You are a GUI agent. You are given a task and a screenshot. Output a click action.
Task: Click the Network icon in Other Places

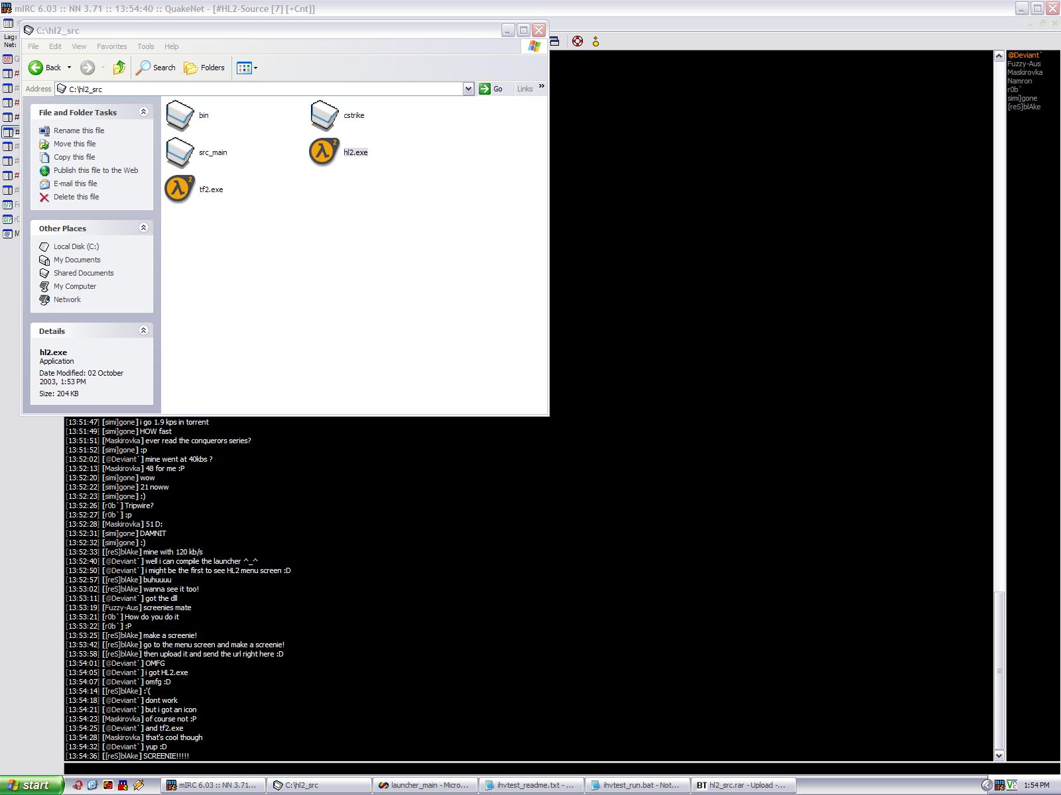click(44, 300)
